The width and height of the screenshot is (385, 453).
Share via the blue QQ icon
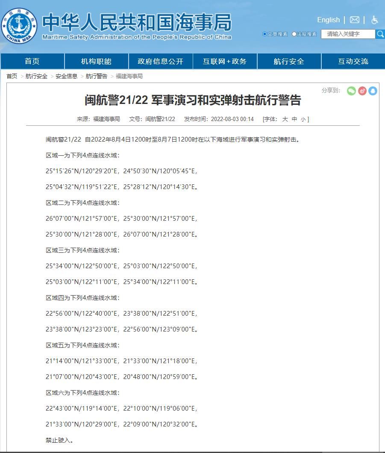(373, 91)
